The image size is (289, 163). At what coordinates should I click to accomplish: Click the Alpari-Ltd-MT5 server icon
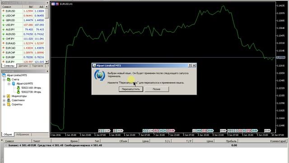[x=14, y=83]
